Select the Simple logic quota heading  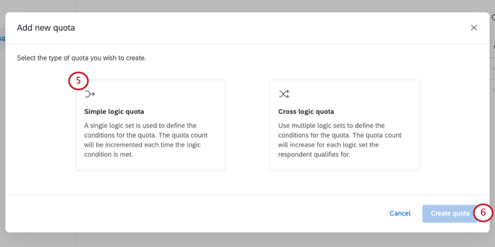[114, 112]
